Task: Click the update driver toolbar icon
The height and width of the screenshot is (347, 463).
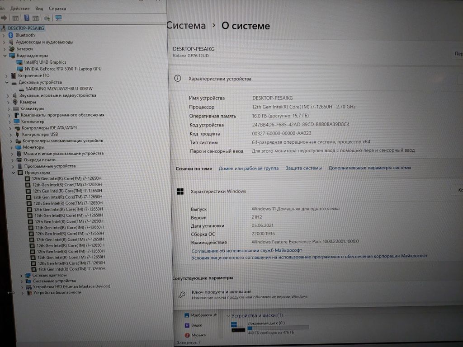Action: click(x=47, y=18)
